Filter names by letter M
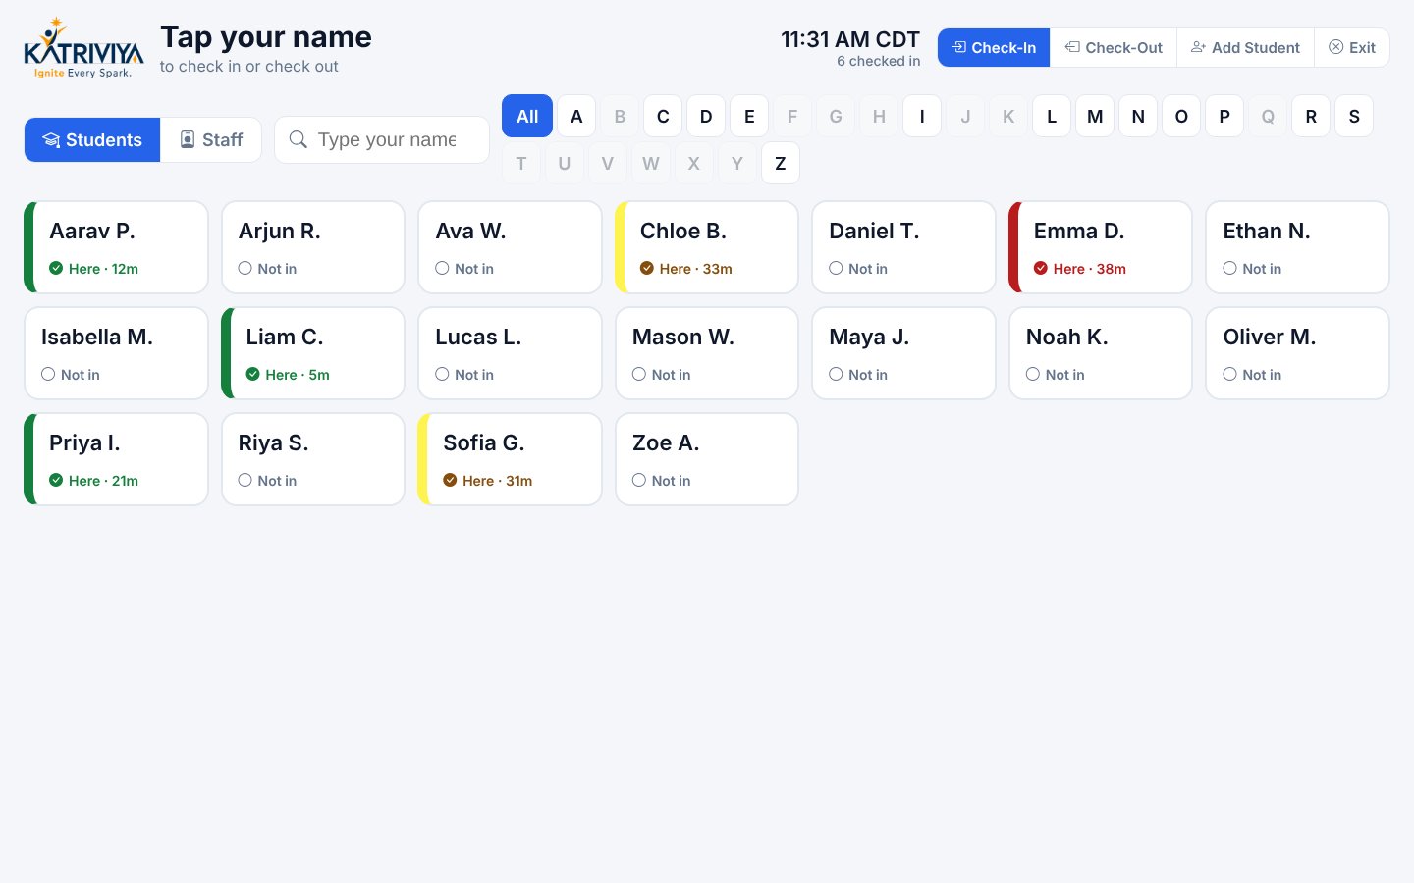This screenshot has height=883, width=1414. 1095,116
